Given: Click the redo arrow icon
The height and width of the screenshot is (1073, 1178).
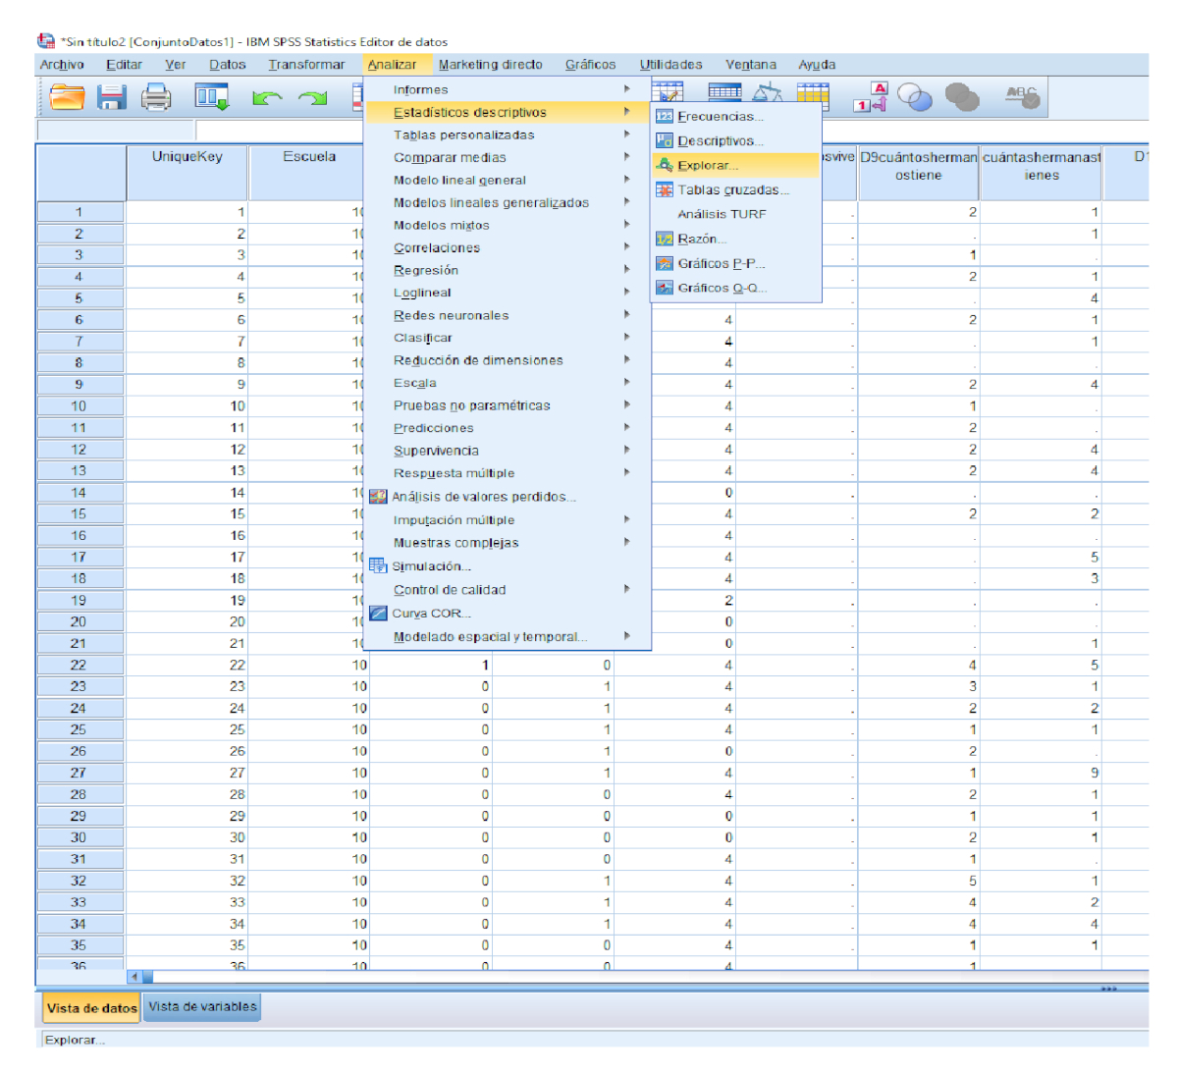Looking at the screenshot, I should [312, 97].
